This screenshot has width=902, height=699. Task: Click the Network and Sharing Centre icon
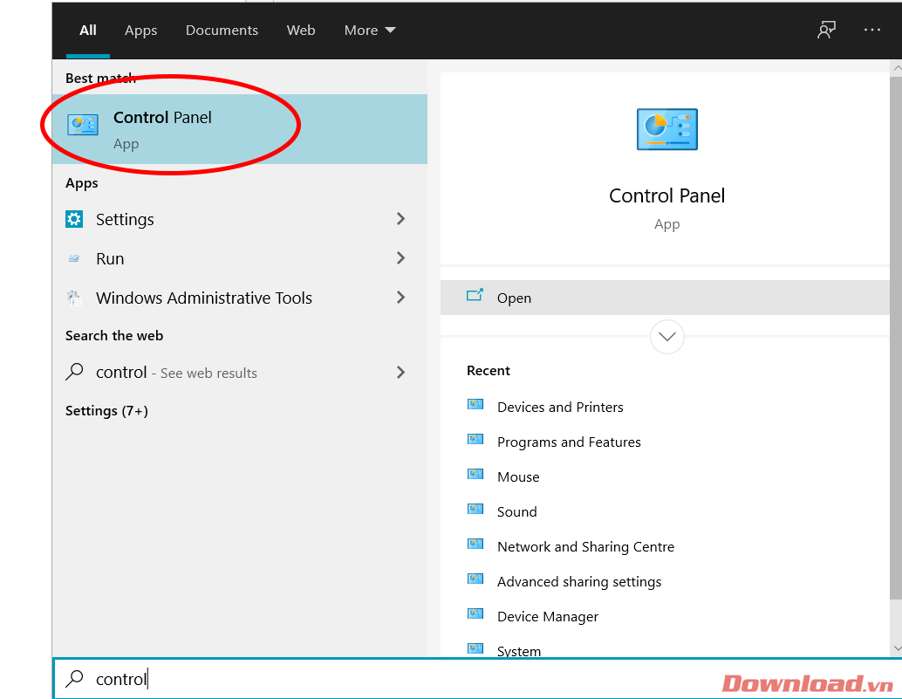pyautogui.click(x=475, y=544)
